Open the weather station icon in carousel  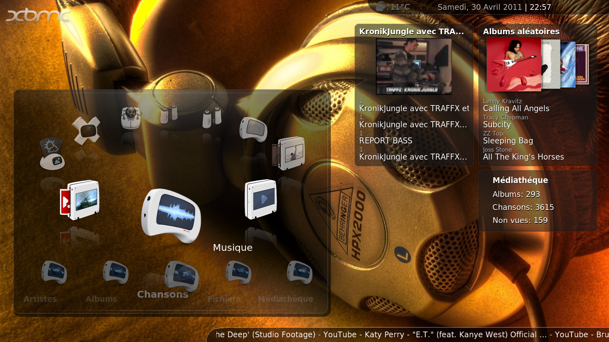click(52, 153)
